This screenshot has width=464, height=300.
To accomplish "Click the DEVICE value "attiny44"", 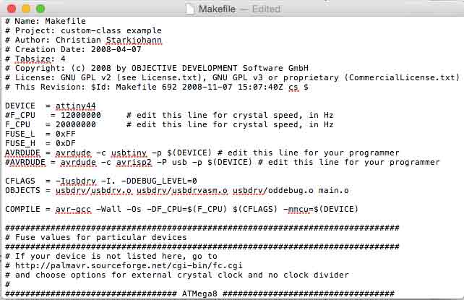I will tap(76, 106).
